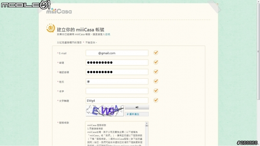Click the smiley face icon beside the heading
Image resolution: width=260 pixels, height=146 pixels.
(50, 28)
